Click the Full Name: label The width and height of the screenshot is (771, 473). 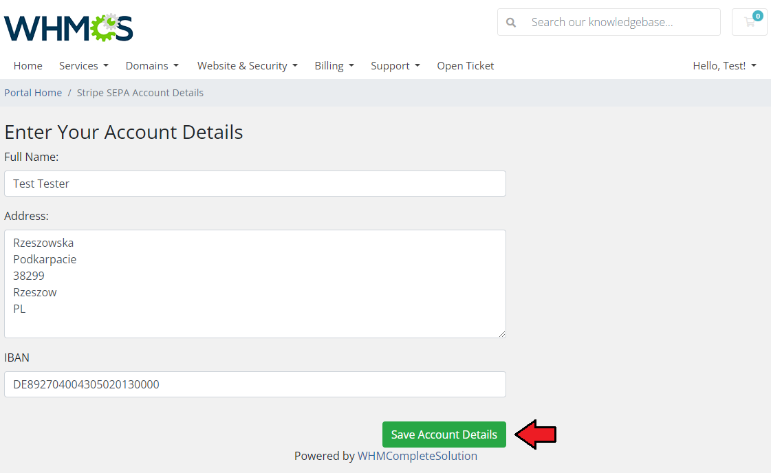pyautogui.click(x=32, y=157)
